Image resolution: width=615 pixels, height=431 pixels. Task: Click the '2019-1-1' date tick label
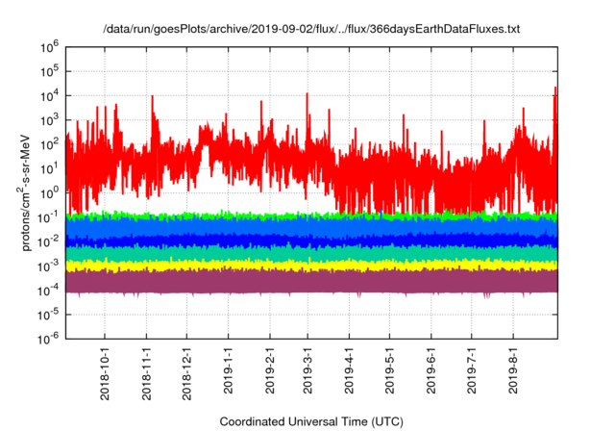228,370
